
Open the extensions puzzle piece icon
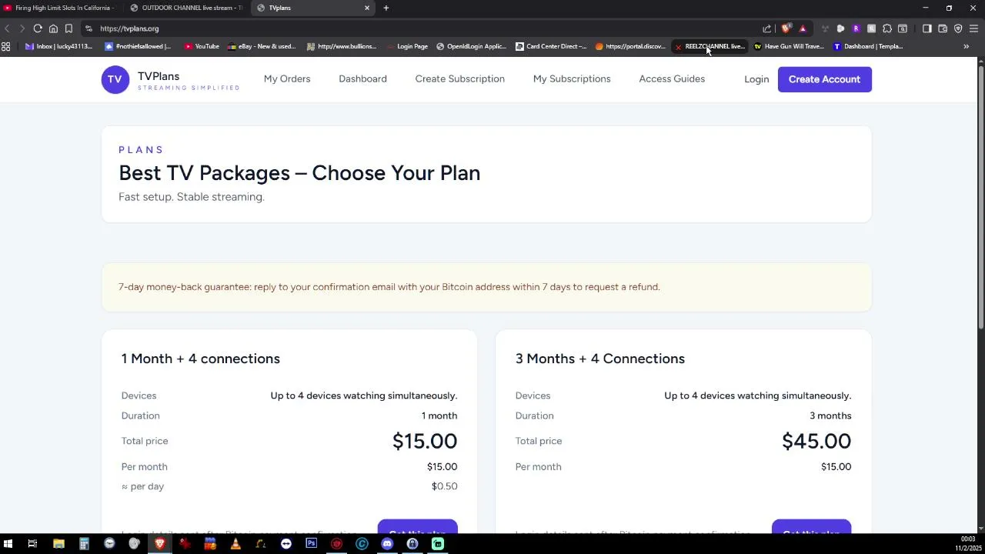887,28
